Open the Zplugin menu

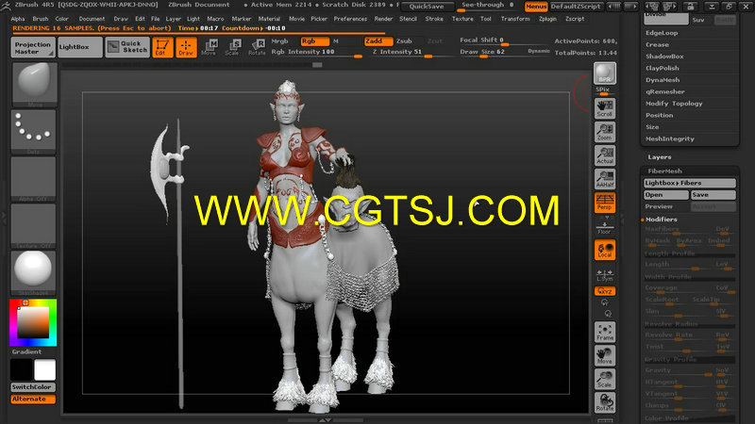548,19
